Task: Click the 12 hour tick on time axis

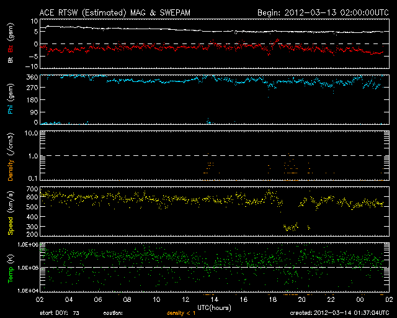Action: click(184, 299)
